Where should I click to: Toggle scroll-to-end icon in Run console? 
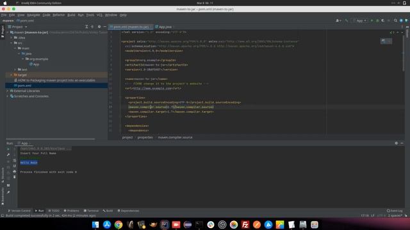click(x=14, y=166)
